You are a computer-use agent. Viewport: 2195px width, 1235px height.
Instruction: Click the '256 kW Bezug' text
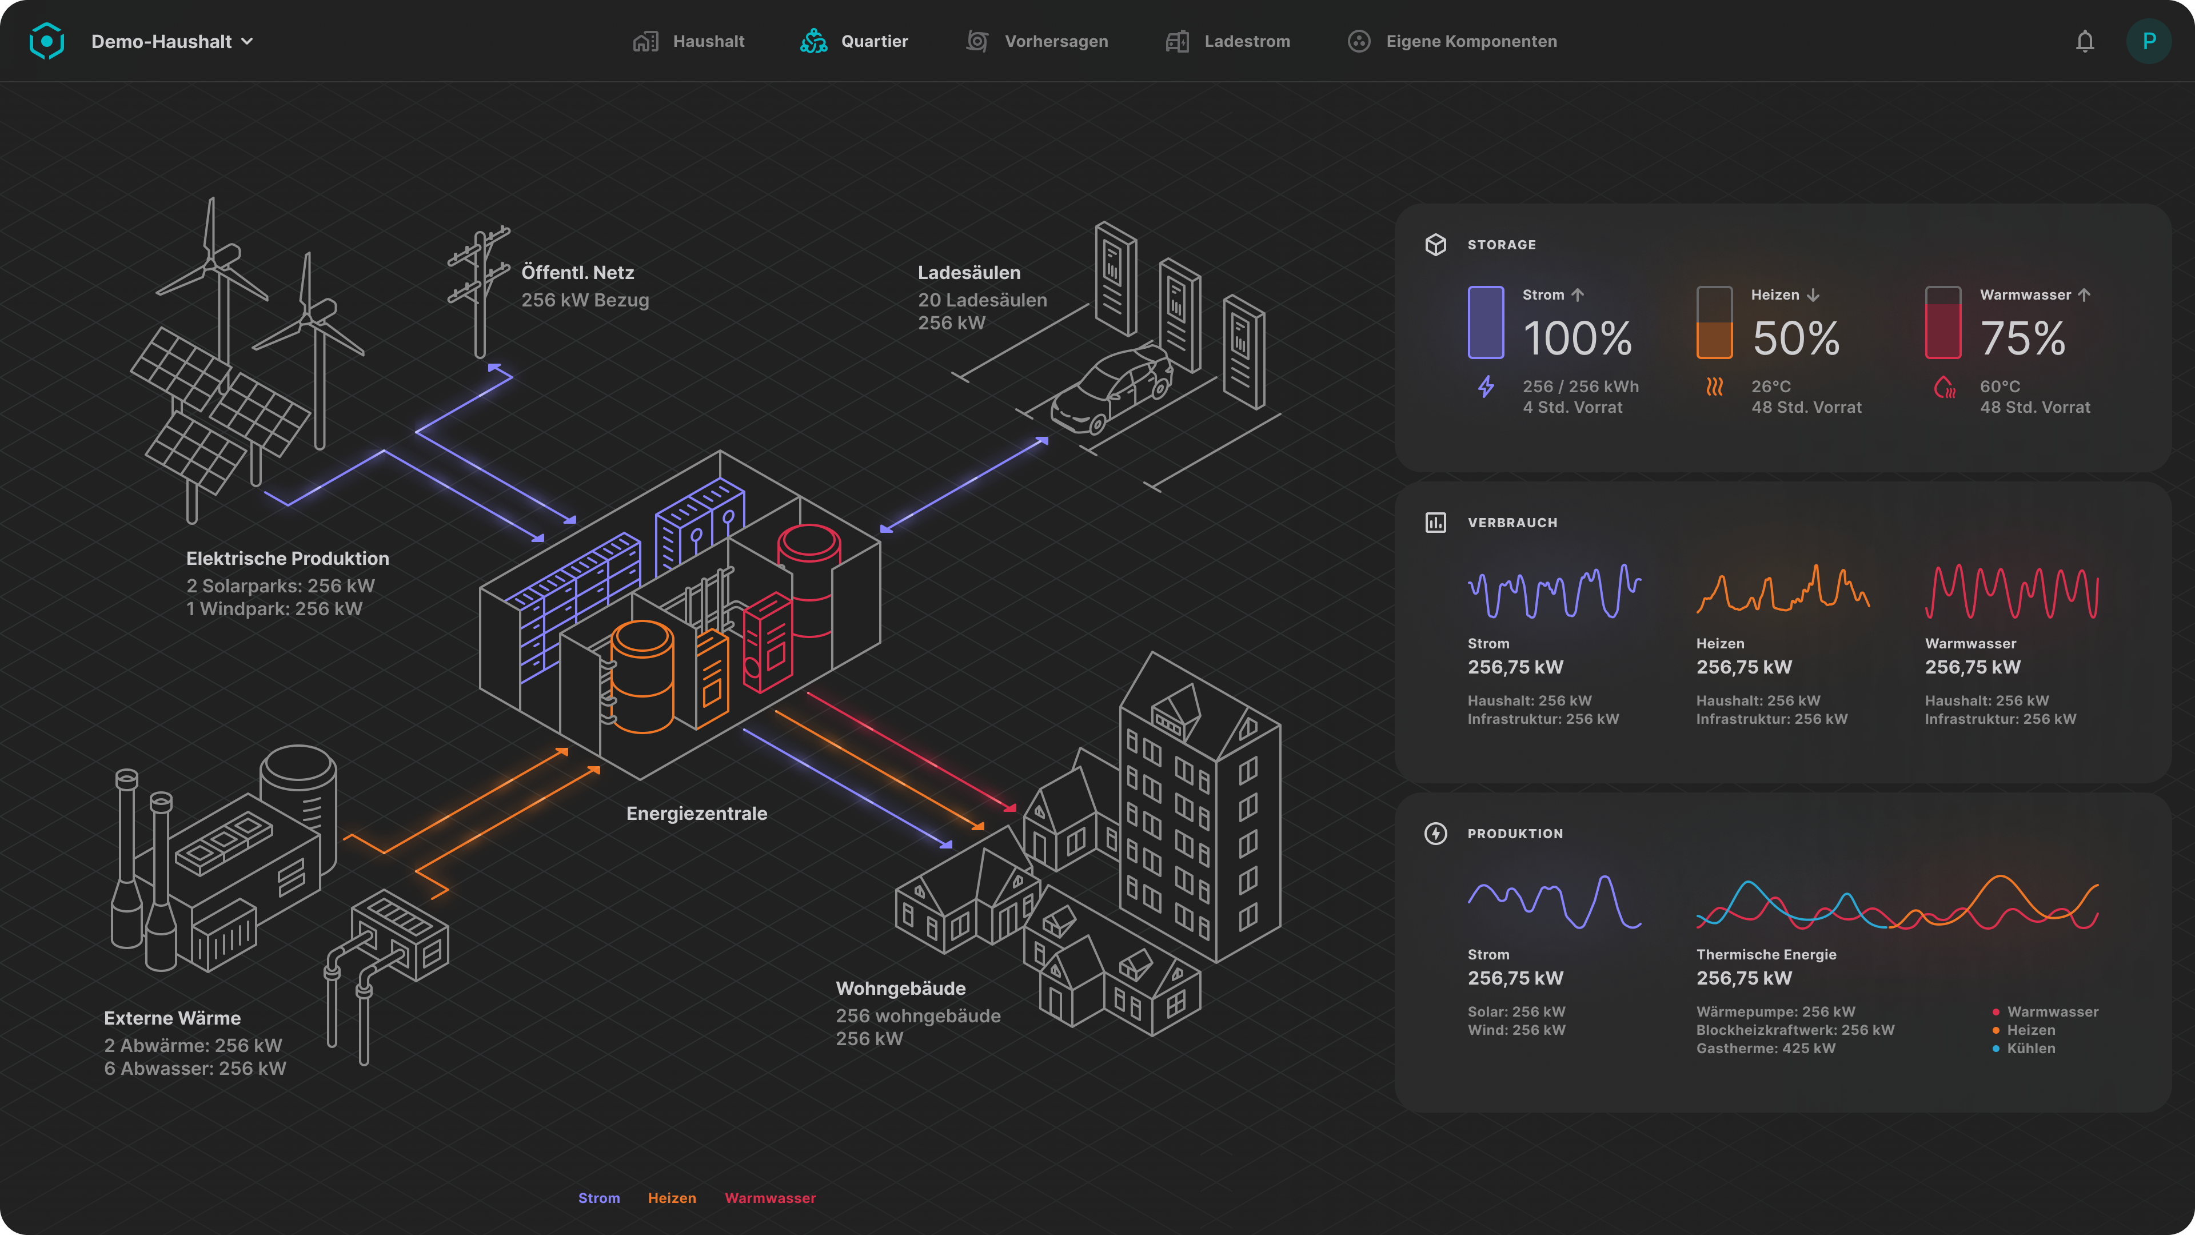coord(585,301)
